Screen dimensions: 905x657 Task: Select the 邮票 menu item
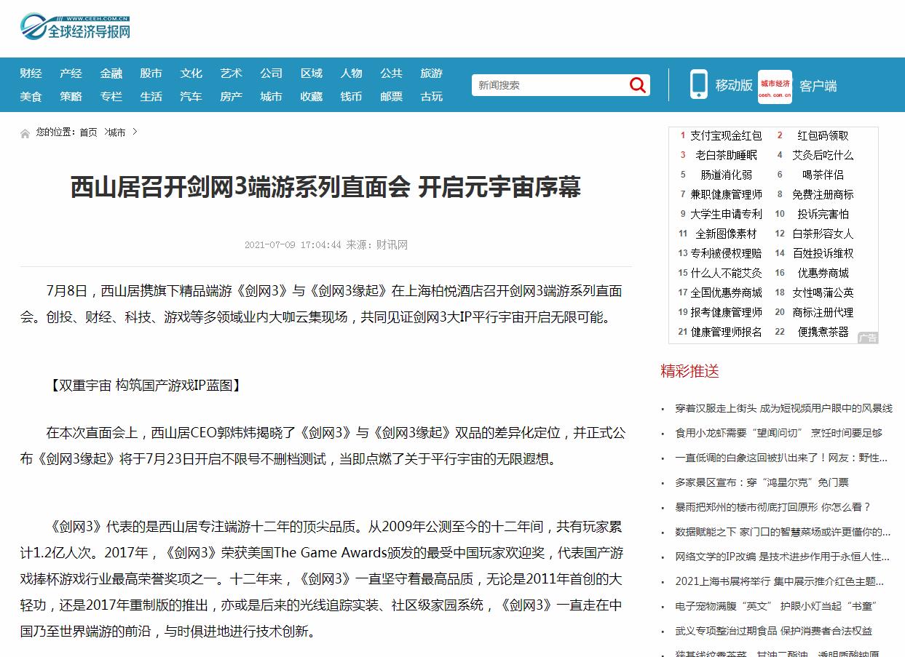[392, 97]
